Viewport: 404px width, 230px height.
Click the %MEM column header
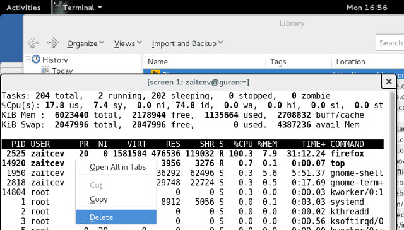[x=268, y=144]
